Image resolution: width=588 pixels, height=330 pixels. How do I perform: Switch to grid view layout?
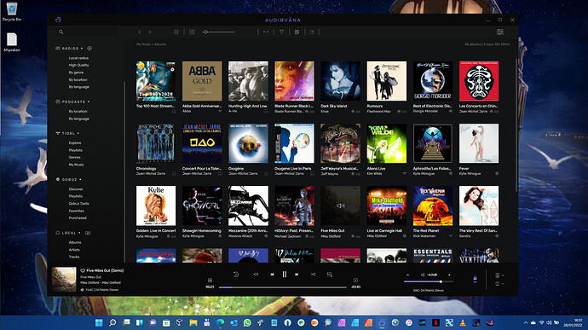coord(176,32)
